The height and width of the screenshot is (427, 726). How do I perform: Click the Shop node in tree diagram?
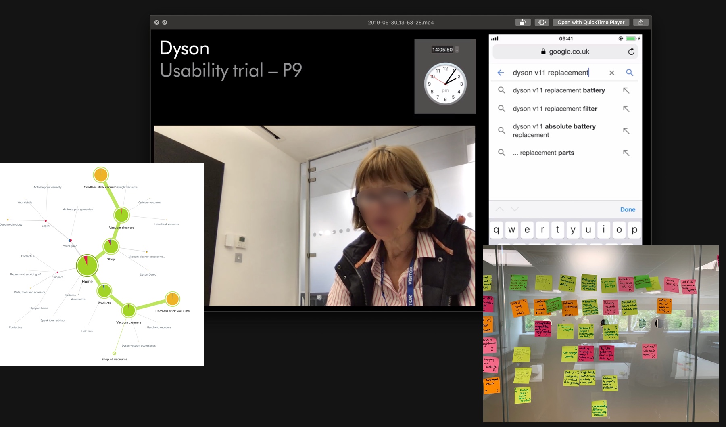point(111,246)
